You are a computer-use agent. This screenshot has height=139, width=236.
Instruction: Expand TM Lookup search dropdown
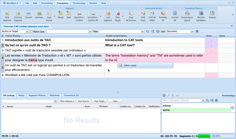pos(55,101)
